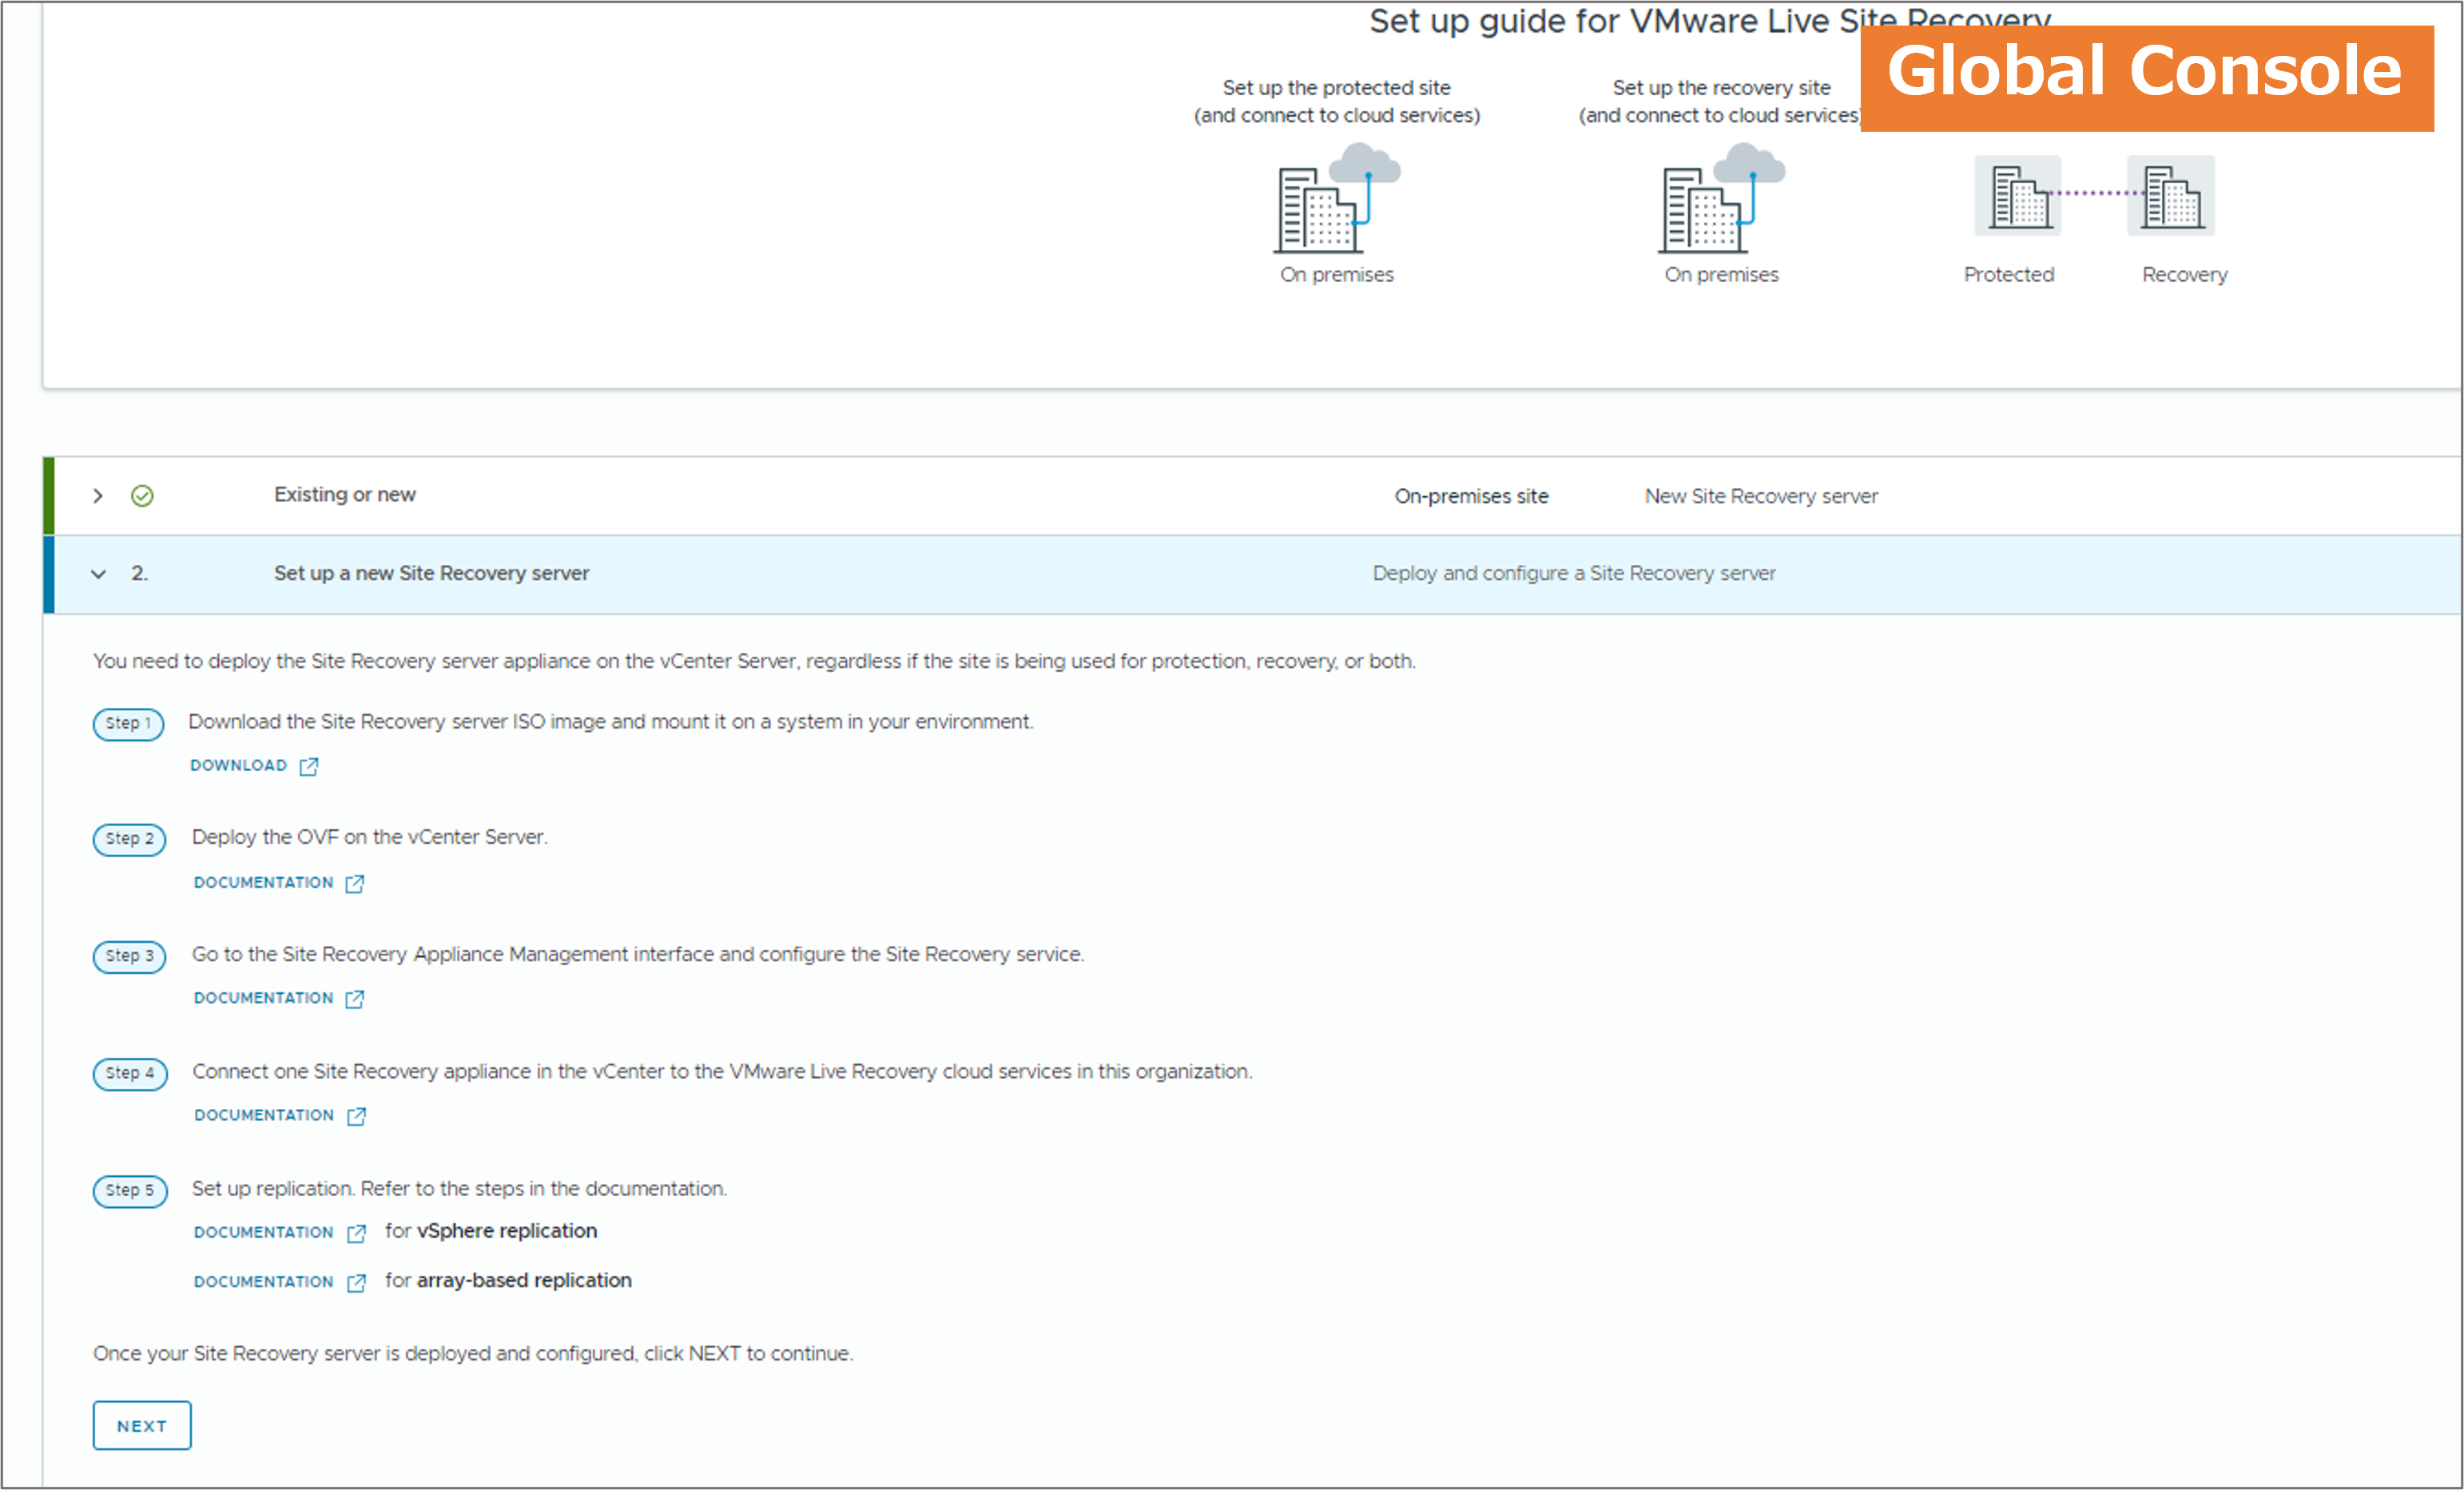The image size is (2464, 1490).
Task: Click 'Set up the recovery site' heading
Action: coord(1721,88)
